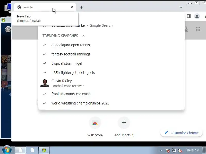Select 'guadalajara open tennis' suggestion
This screenshot has height=154, width=206.
111,45
